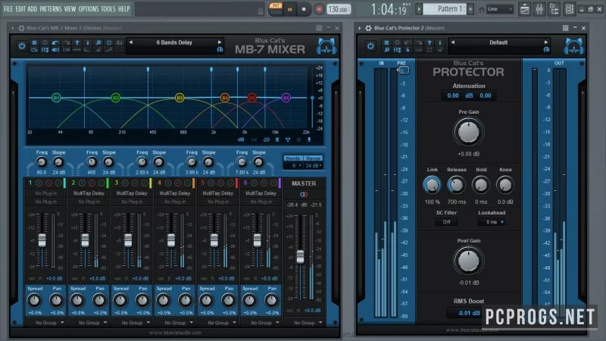Image resolution: width=606 pixels, height=341 pixels.
Task: Open the channel rack icon in top toolbar
Action: click(570, 9)
